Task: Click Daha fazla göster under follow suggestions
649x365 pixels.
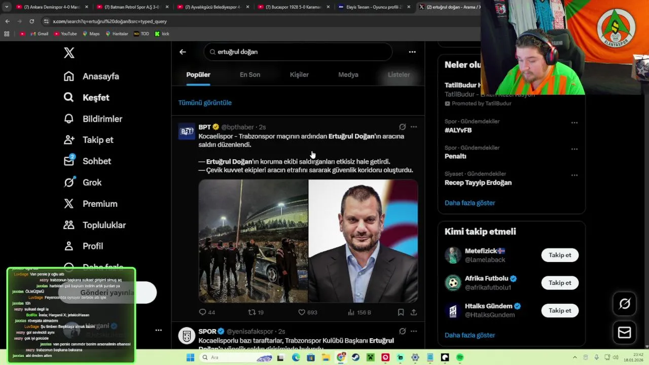Action: click(x=470, y=335)
